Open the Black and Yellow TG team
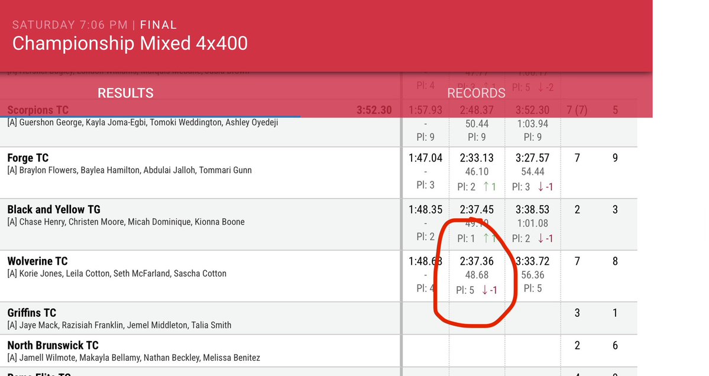This screenshot has height=376, width=709. tap(54, 210)
